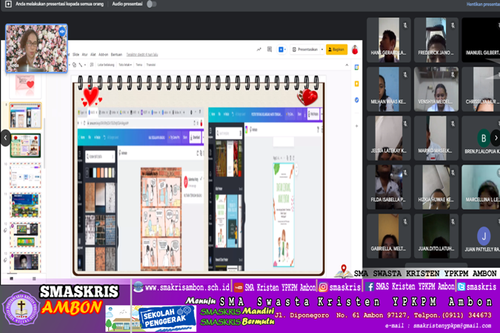Open Google Calendar side panel icon
The image size is (500, 333).
(356, 67)
